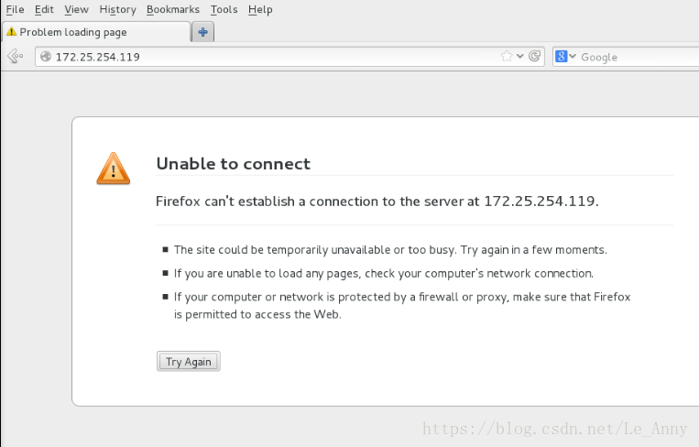Expand the search engine selector arrow
This screenshot has width=699, height=447.
573,57
